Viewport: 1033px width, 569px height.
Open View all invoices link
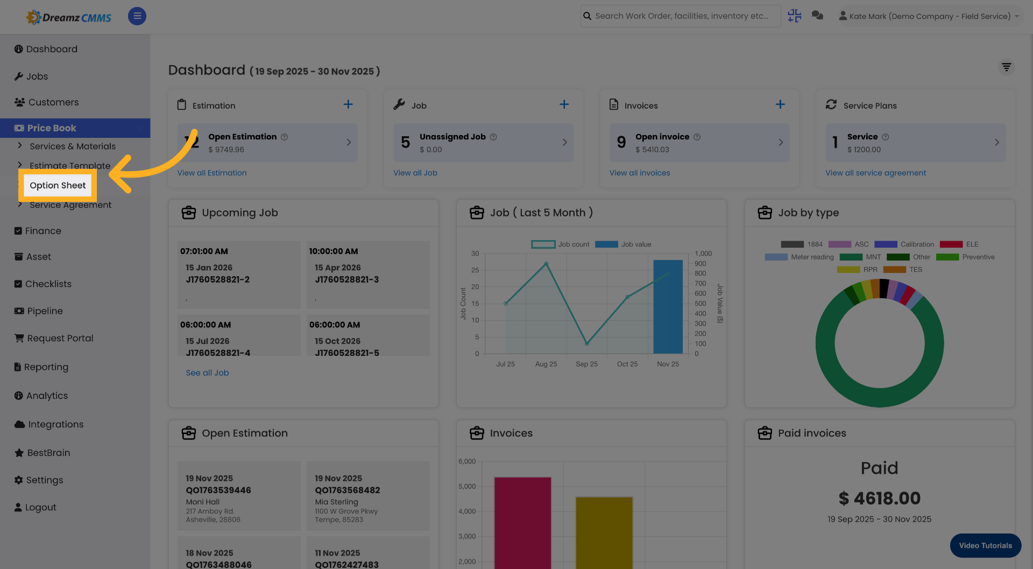coord(640,173)
